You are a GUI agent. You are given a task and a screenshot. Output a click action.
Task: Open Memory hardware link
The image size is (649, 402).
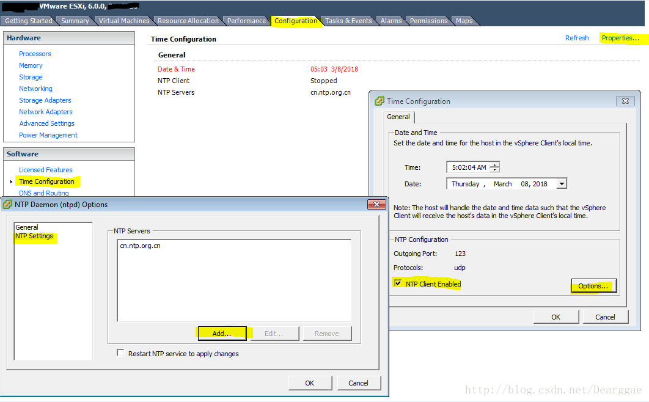[x=31, y=65]
